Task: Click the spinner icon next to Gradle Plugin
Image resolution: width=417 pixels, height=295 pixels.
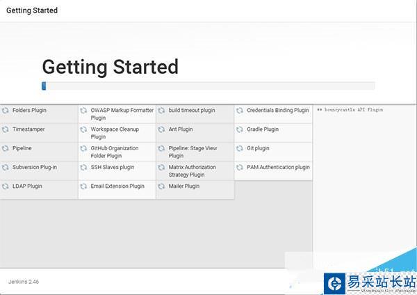Action: coord(240,129)
